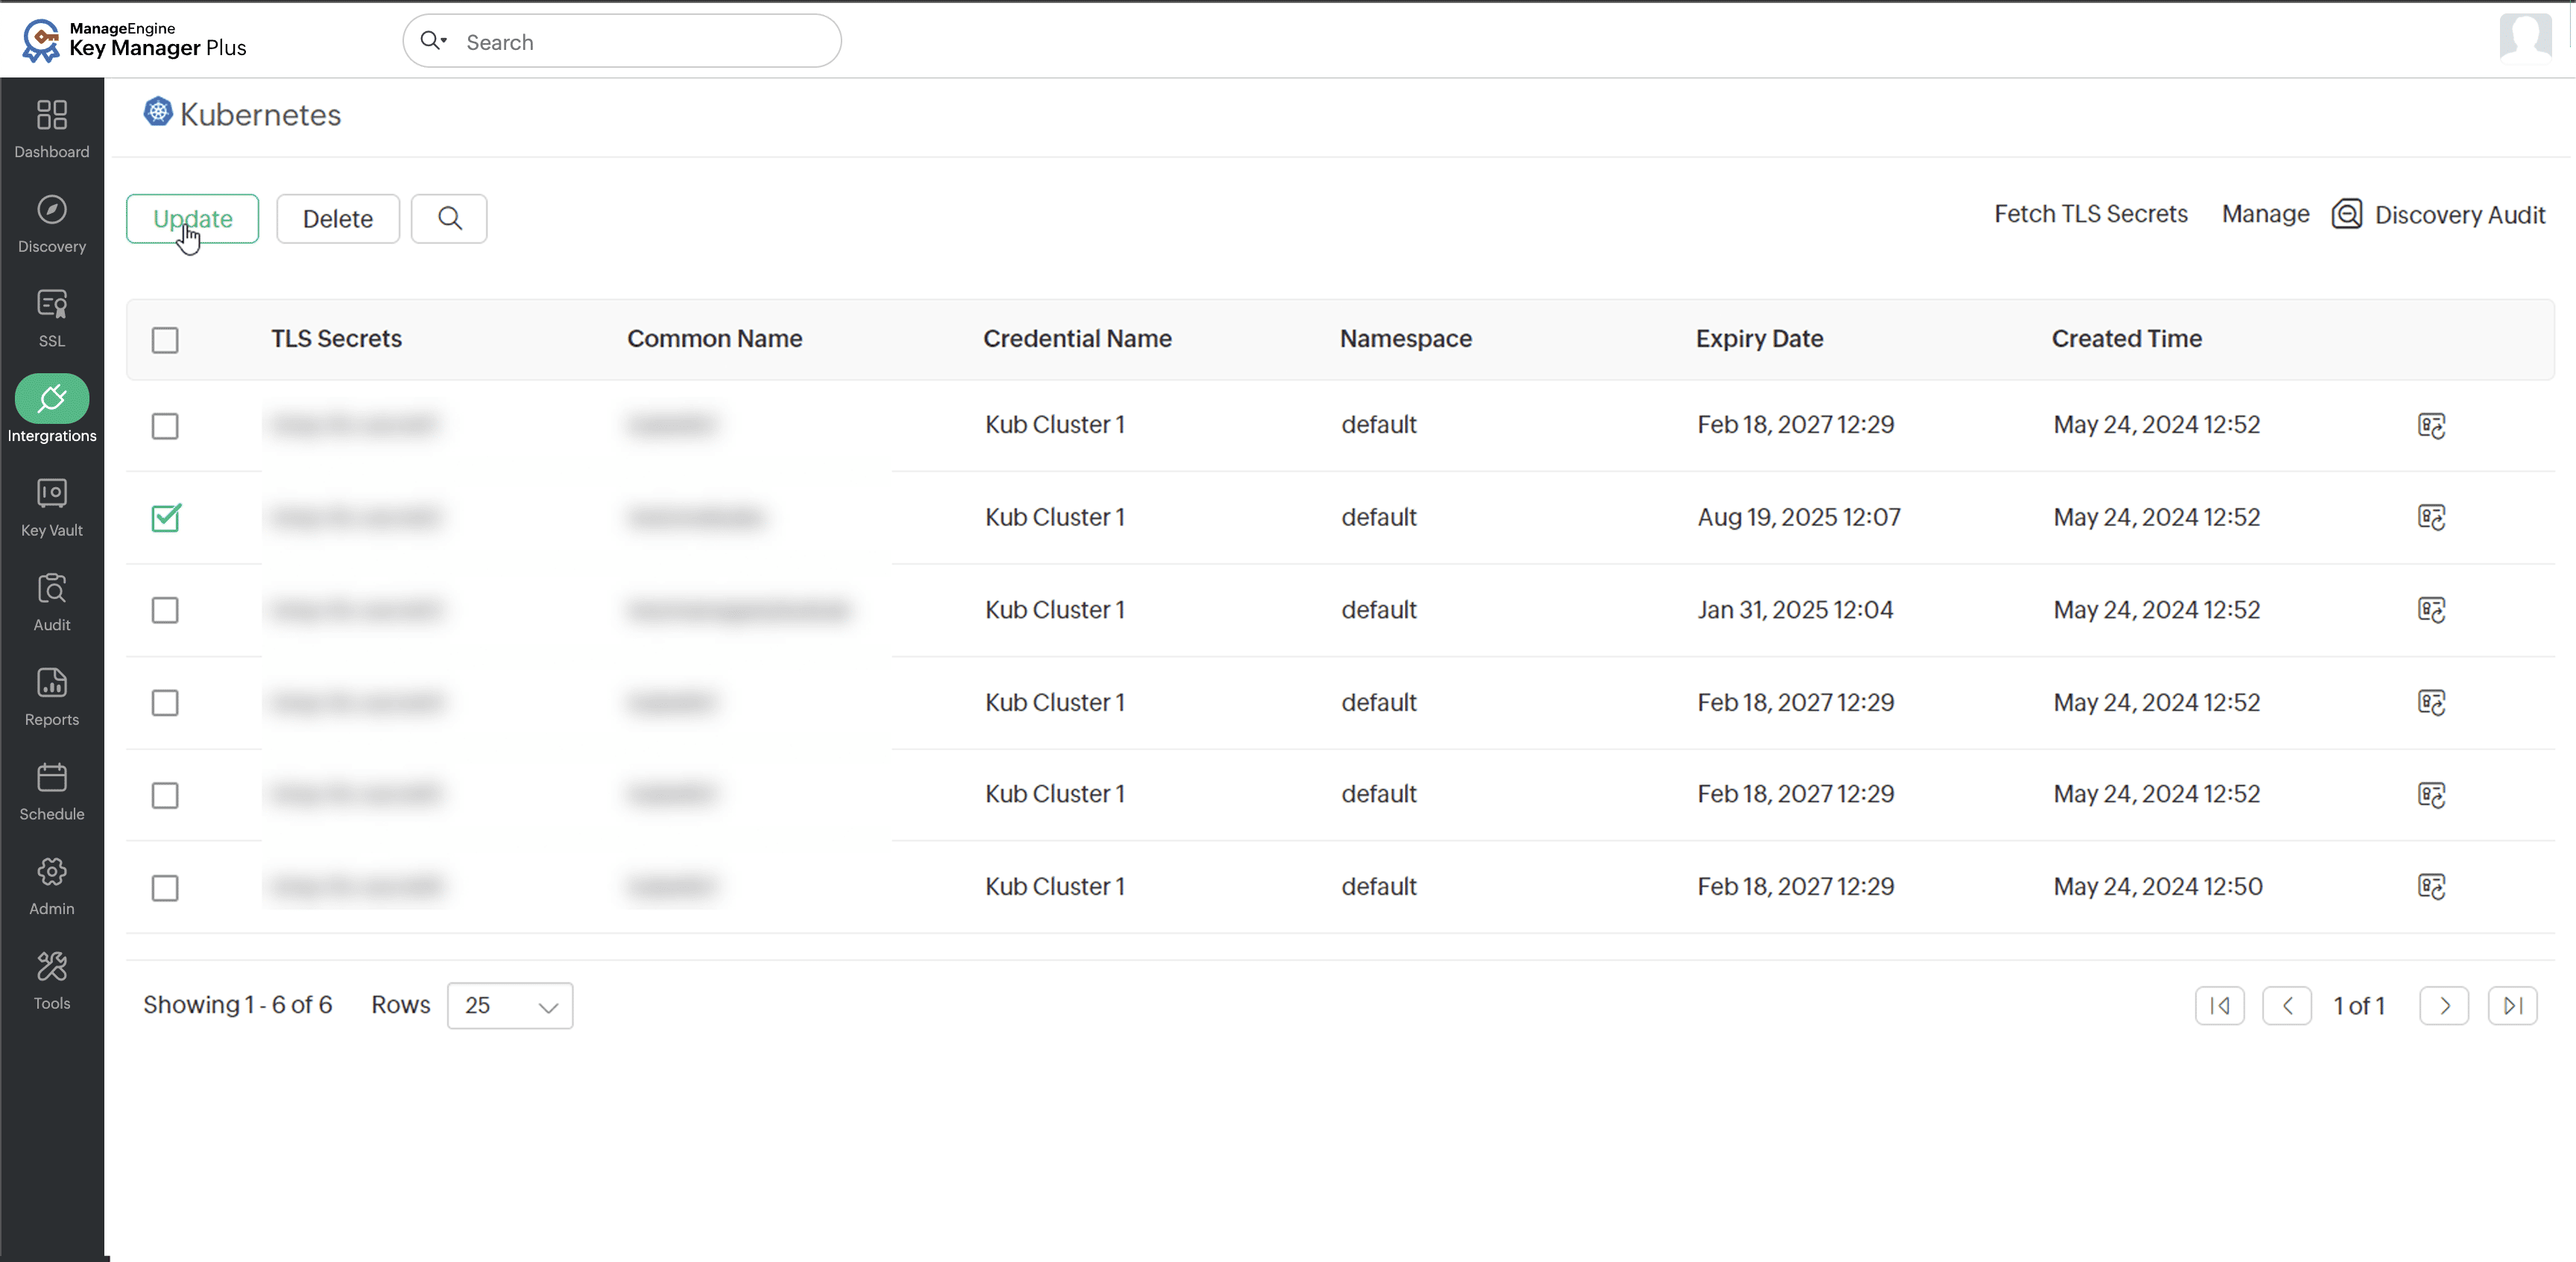Image resolution: width=2576 pixels, height=1262 pixels.
Task: Open the SSL sidebar section
Action: click(x=52, y=319)
